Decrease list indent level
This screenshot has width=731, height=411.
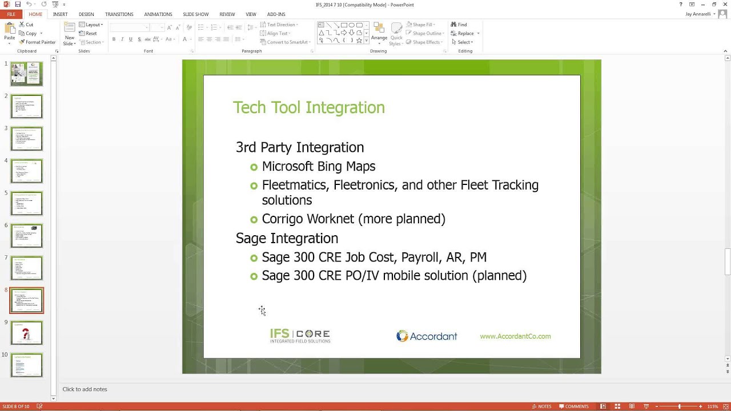point(230,27)
